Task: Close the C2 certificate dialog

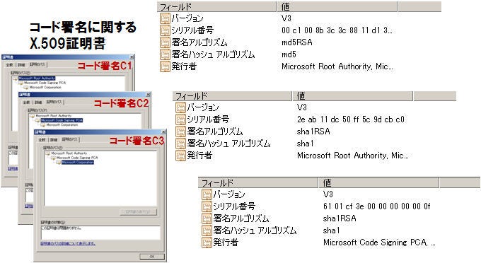Action: 148,95
